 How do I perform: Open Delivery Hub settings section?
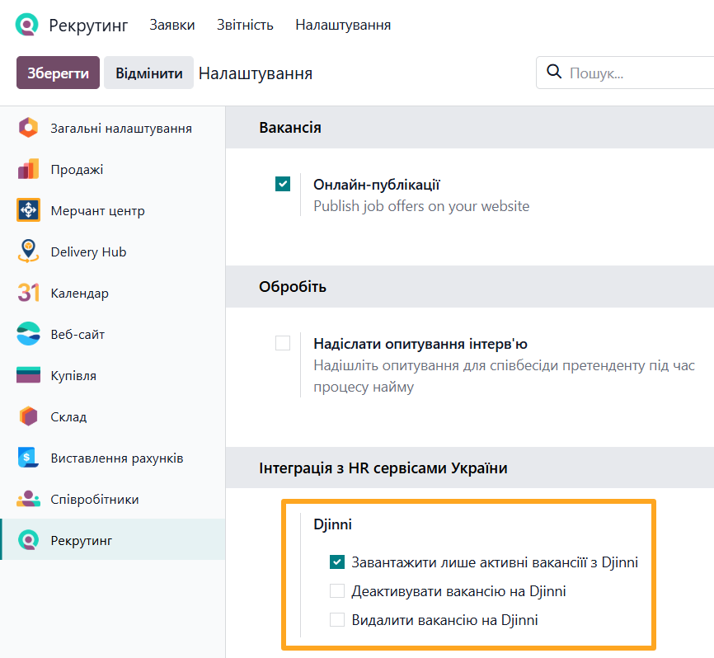112,251
